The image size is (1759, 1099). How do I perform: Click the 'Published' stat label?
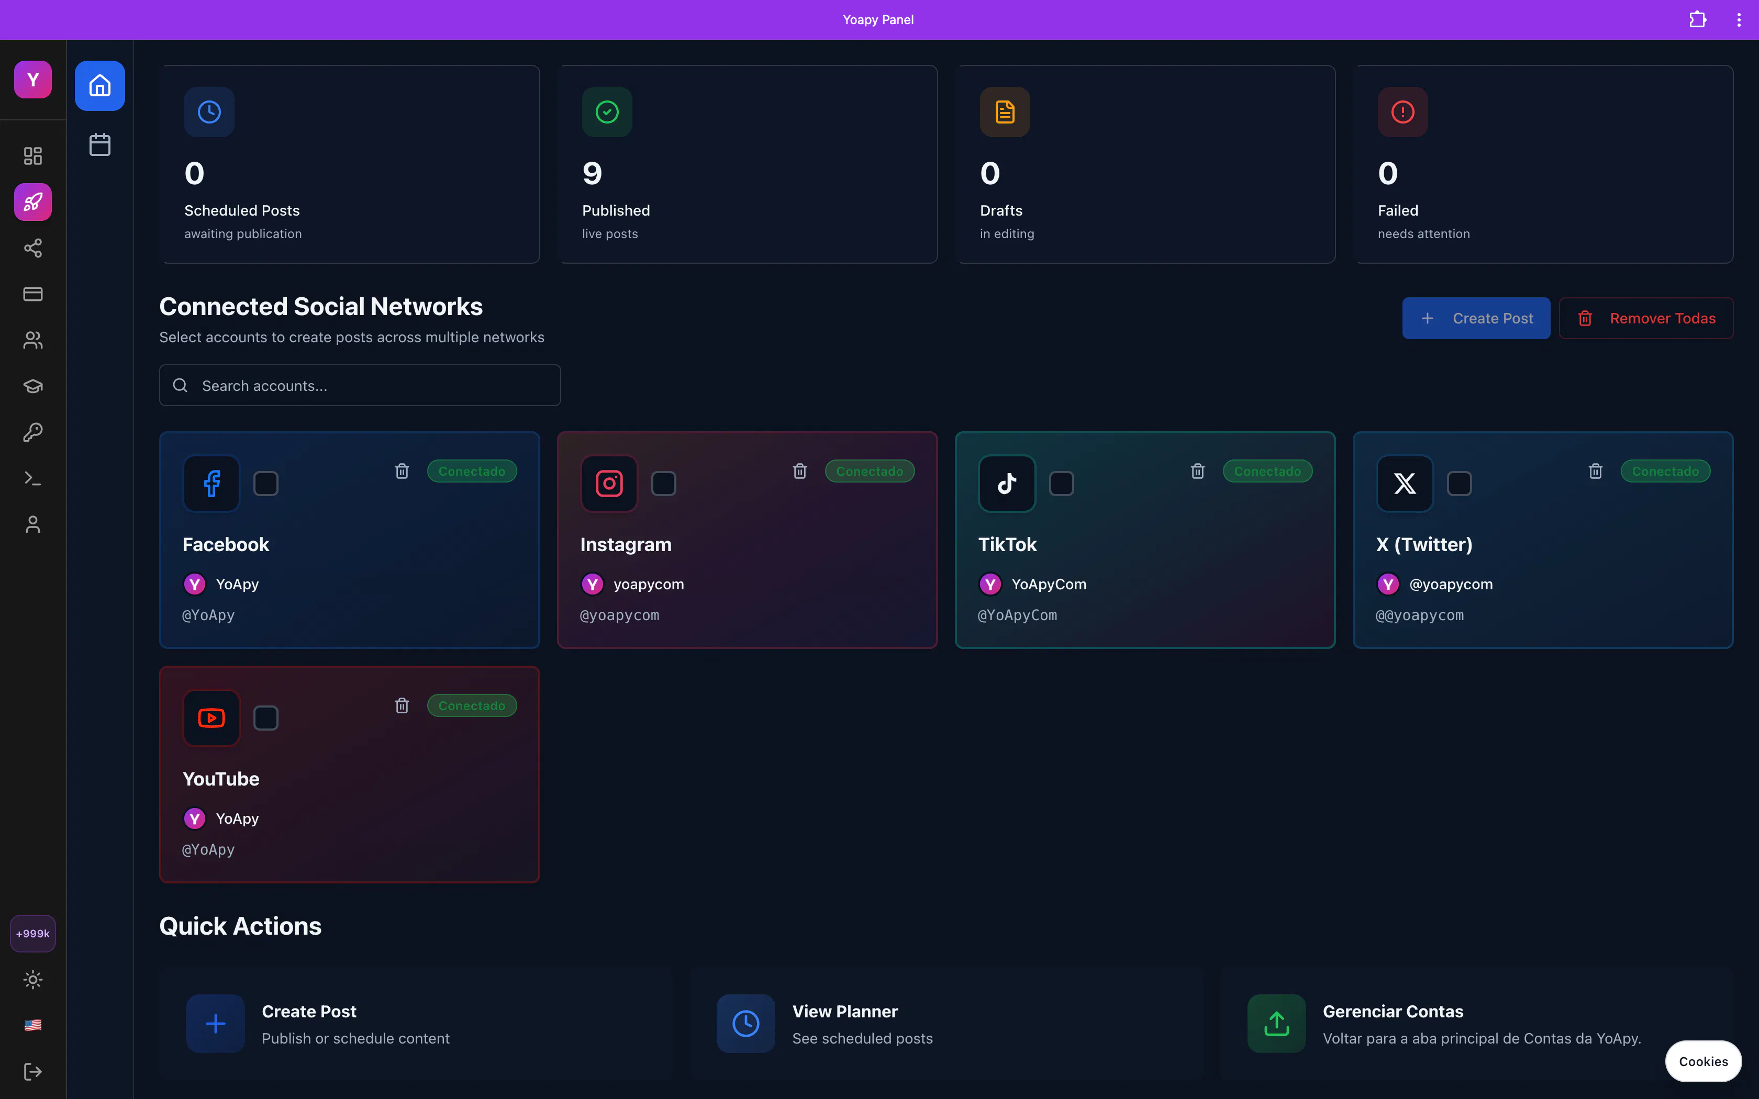click(616, 210)
